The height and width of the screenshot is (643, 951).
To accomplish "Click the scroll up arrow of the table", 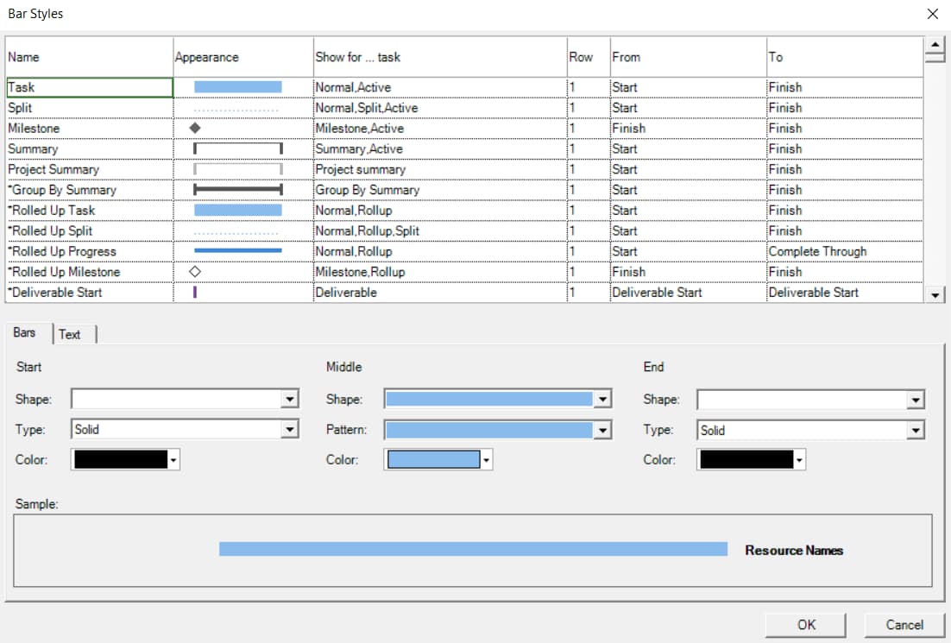I will (x=935, y=44).
